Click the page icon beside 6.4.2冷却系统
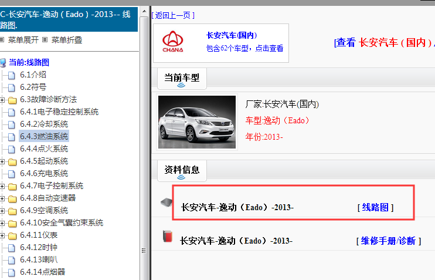Screen dimensions: 435x280 [11, 124]
